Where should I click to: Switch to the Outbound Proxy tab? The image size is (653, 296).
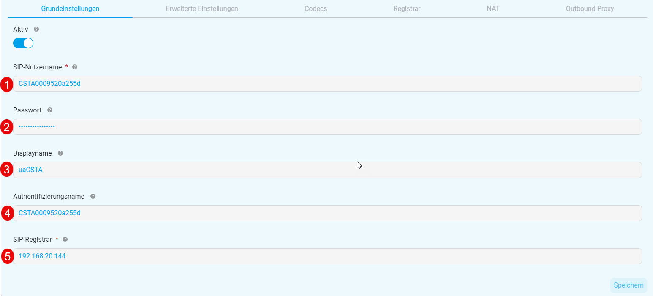tap(590, 8)
